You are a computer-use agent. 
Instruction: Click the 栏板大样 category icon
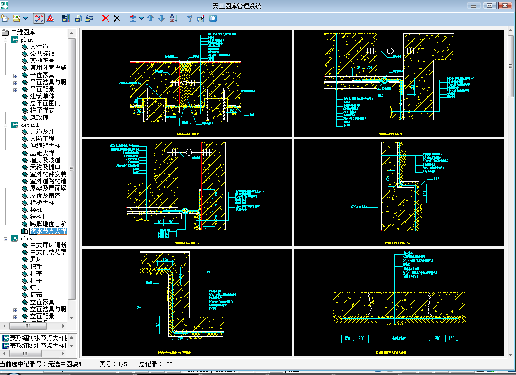(x=25, y=203)
